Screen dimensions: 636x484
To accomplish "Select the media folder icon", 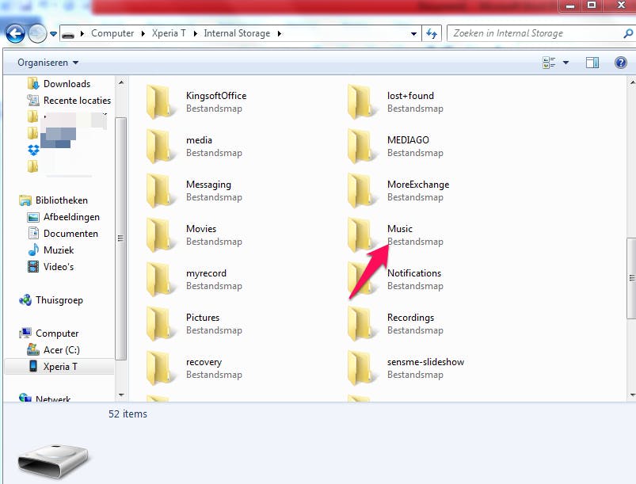I will (x=159, y=147).
